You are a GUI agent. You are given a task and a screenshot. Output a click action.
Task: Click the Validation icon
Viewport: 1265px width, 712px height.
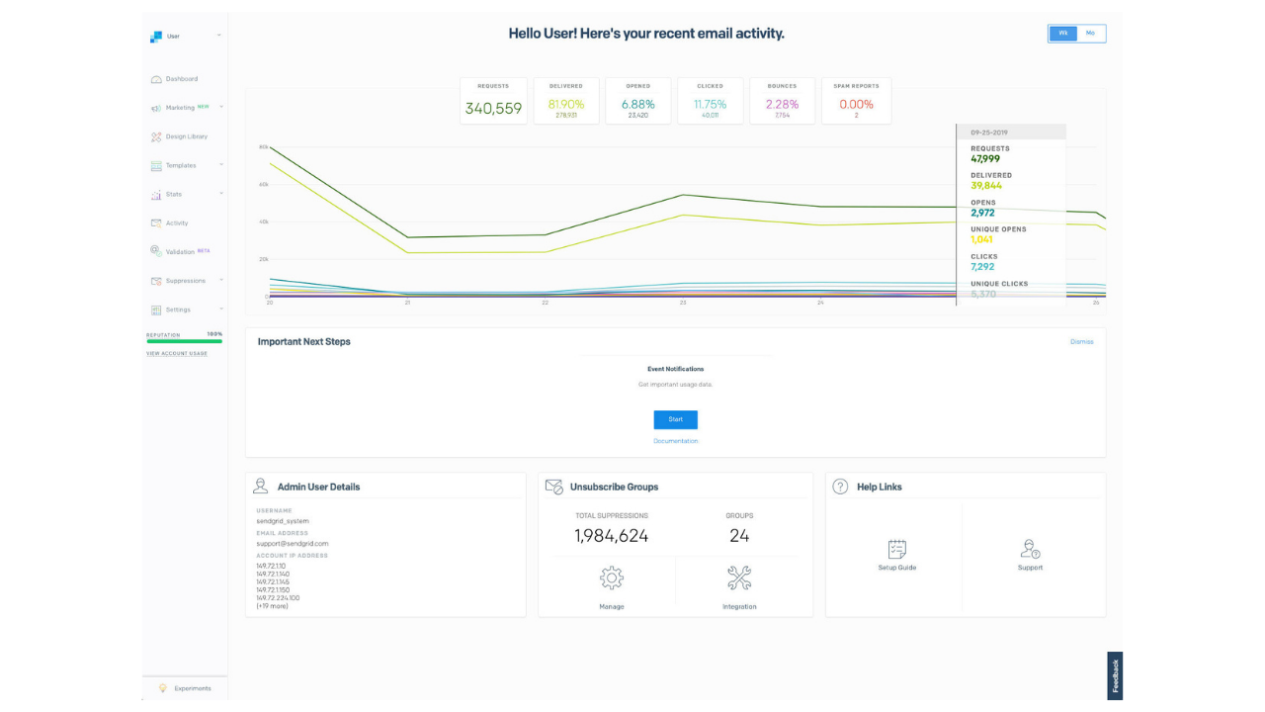tap(156, 251)
